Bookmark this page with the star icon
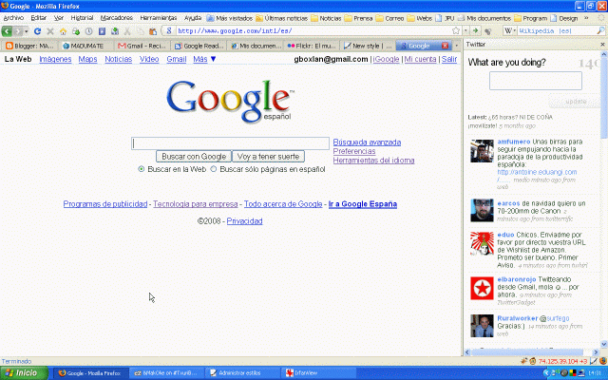The height and width of the screenshot is (380, 608). tap(456, 30)
